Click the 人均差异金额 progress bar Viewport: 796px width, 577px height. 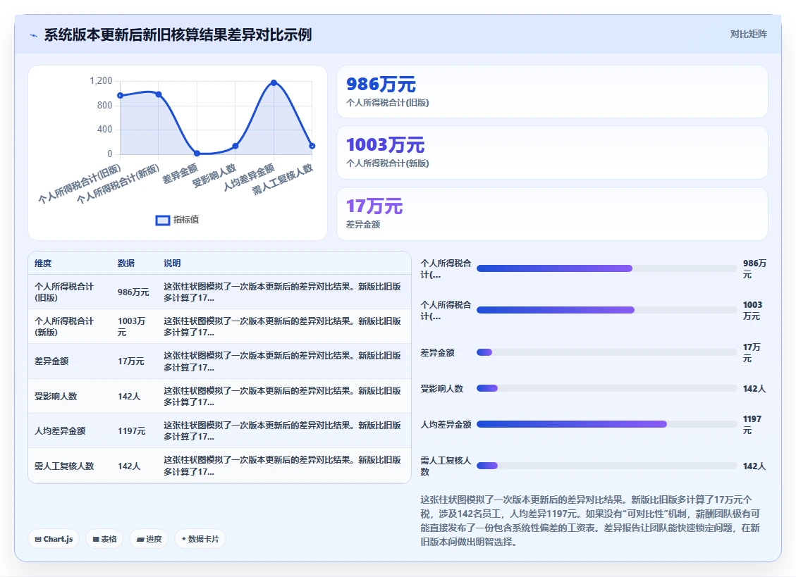pyautogui.click(x=606, y=424)
